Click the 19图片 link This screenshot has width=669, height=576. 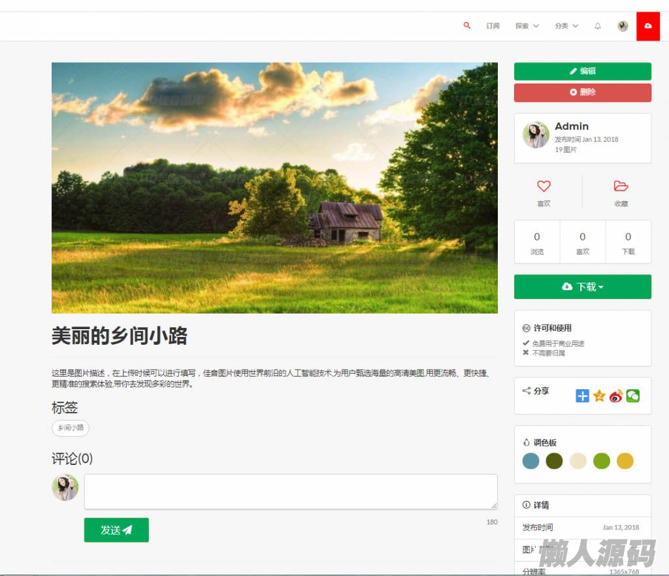565,150
